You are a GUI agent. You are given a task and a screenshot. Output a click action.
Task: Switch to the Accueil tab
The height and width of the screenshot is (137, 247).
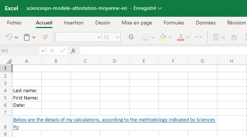coord(44,23)
